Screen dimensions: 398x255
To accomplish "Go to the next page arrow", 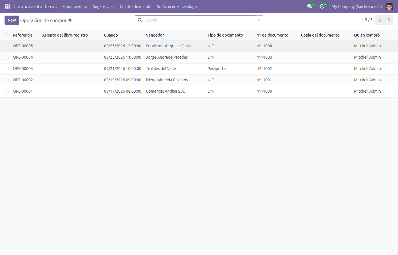I will pyautogui.click(x=389, y=20).
